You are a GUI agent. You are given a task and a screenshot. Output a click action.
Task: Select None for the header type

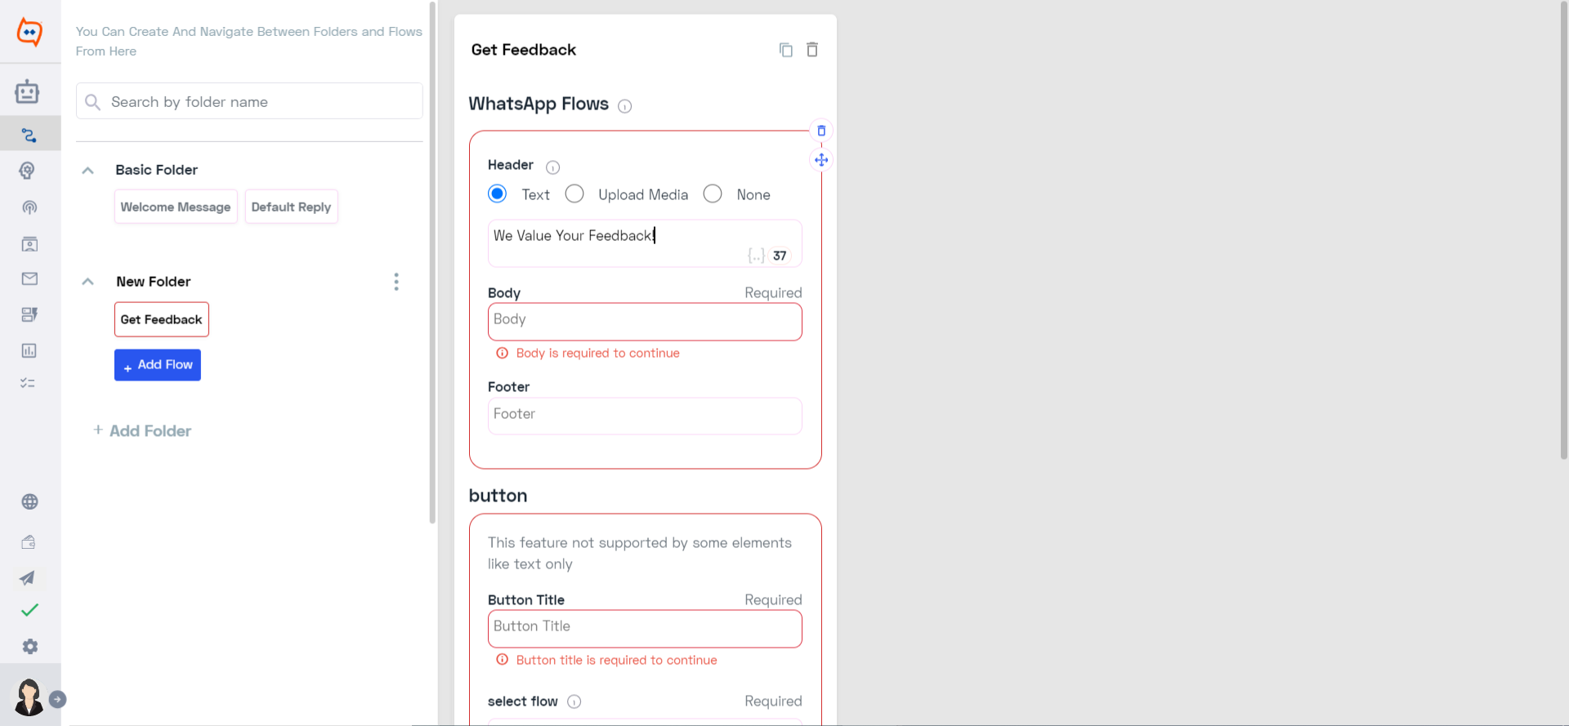click(713, 194)
